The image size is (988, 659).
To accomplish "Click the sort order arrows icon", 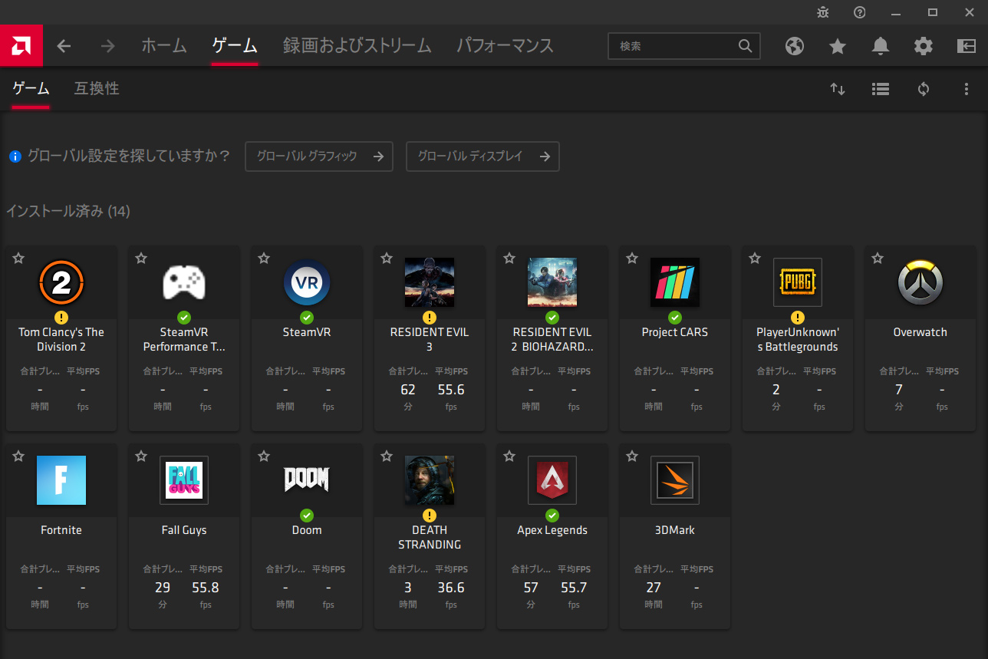I will click(838, 89).
